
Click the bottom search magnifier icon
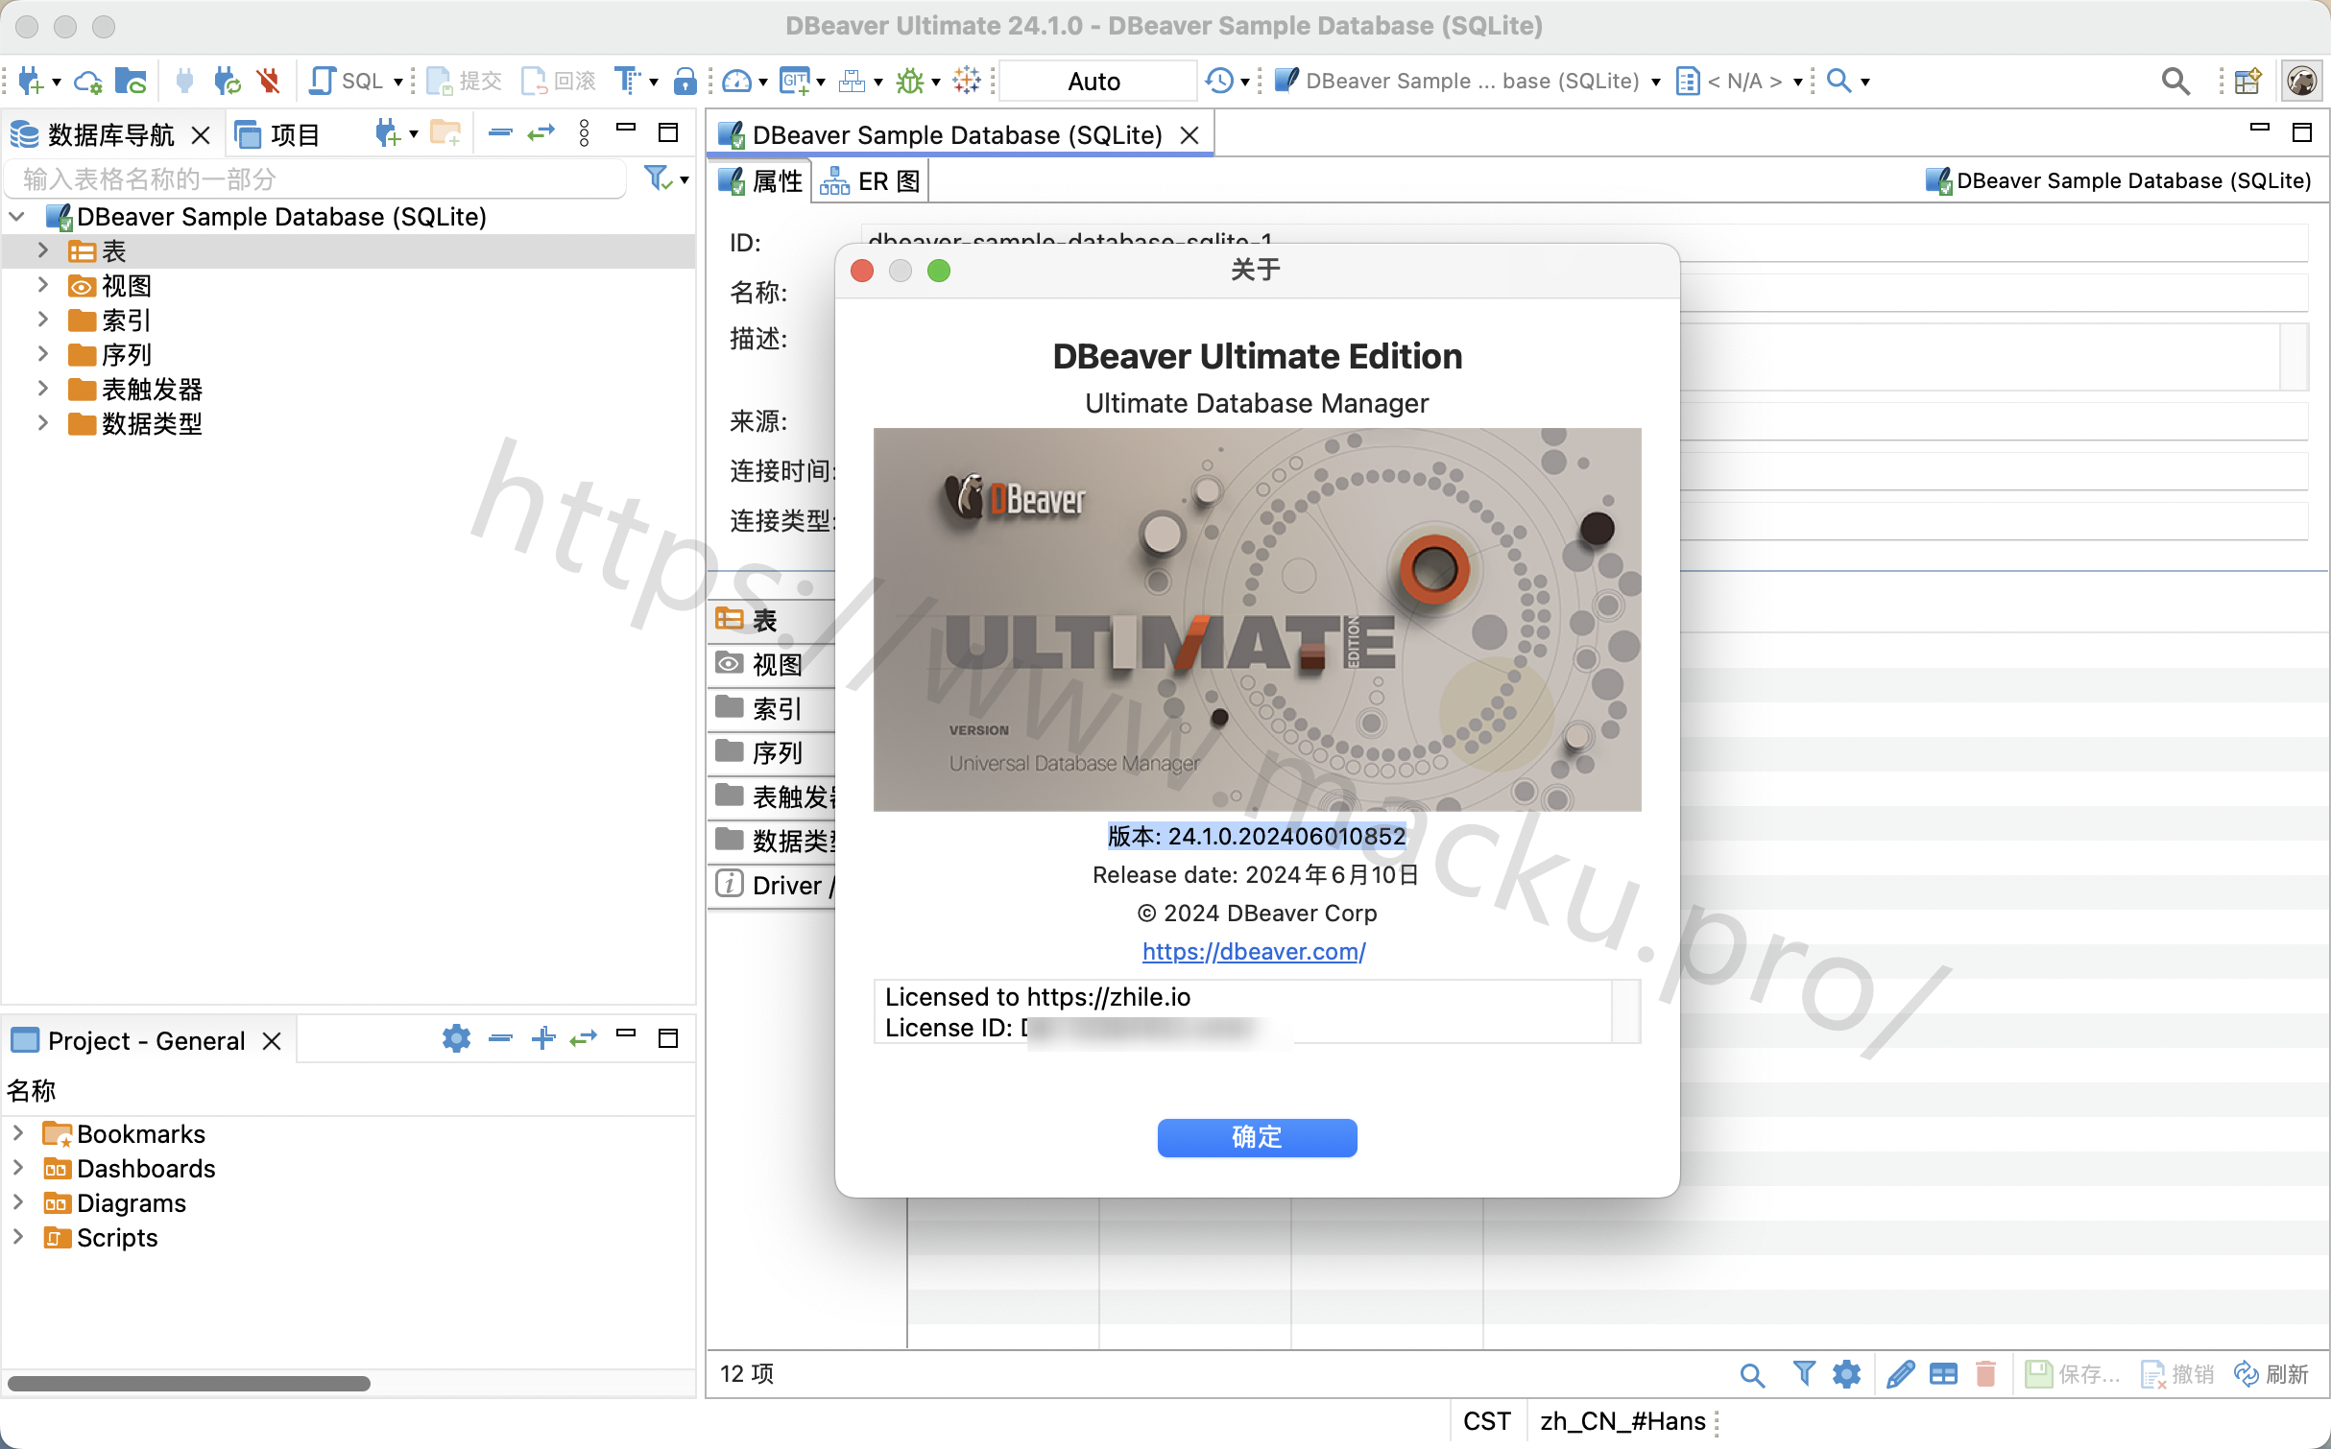[1752, 1375]
